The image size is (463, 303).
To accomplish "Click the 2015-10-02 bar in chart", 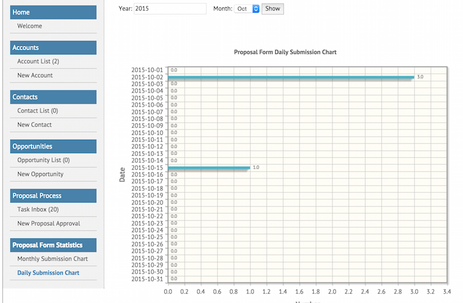I will point(290,77).
